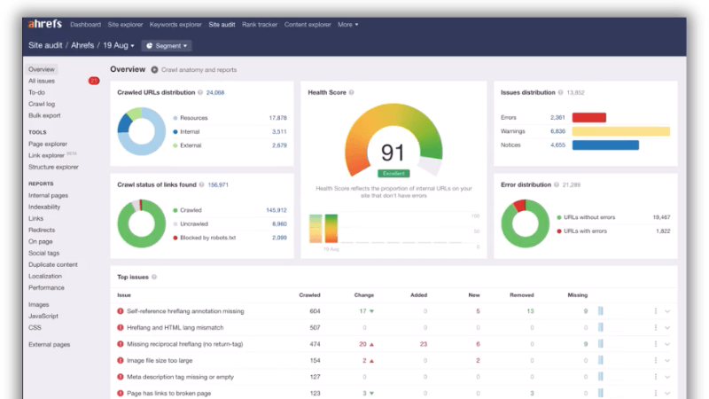The image size is (709, 399).
Task: Expand the Image file size too large row
Action: [x=667, y=361]
